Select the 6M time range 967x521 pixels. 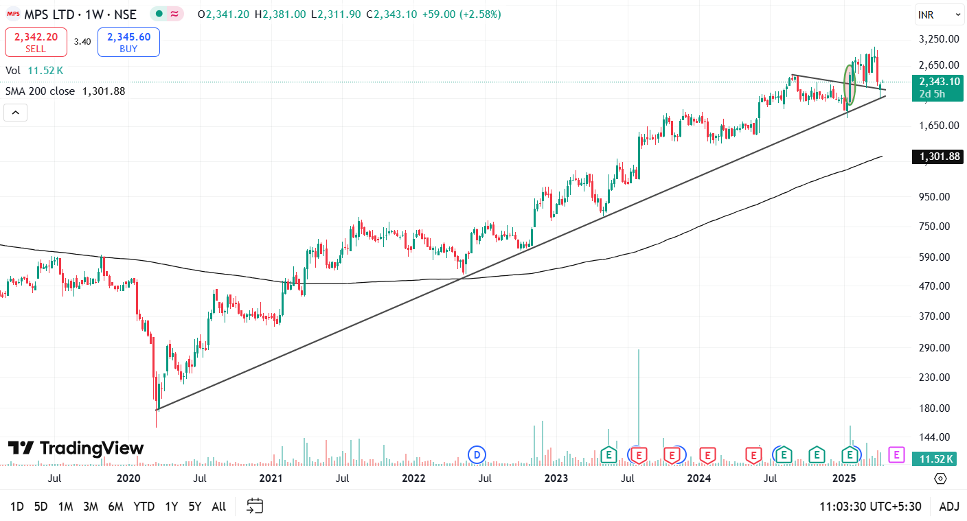[115, 507]
